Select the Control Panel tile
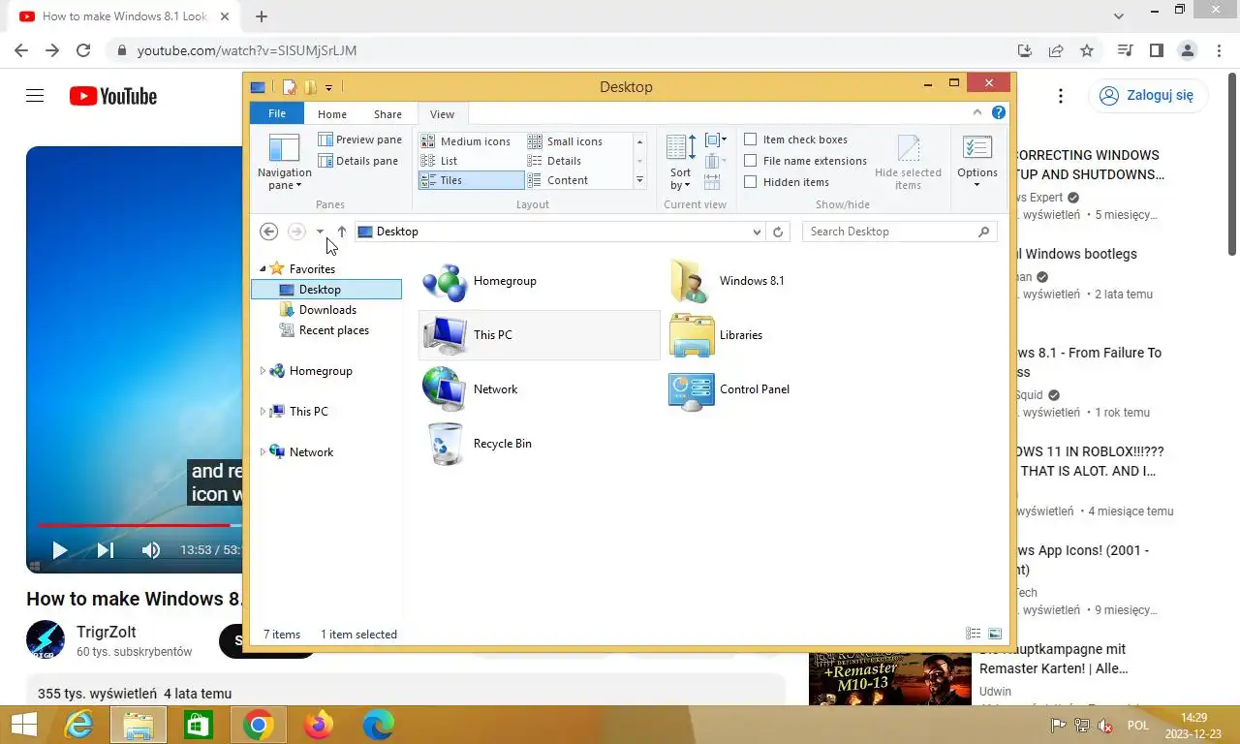1240x744 pixels. 785,389
